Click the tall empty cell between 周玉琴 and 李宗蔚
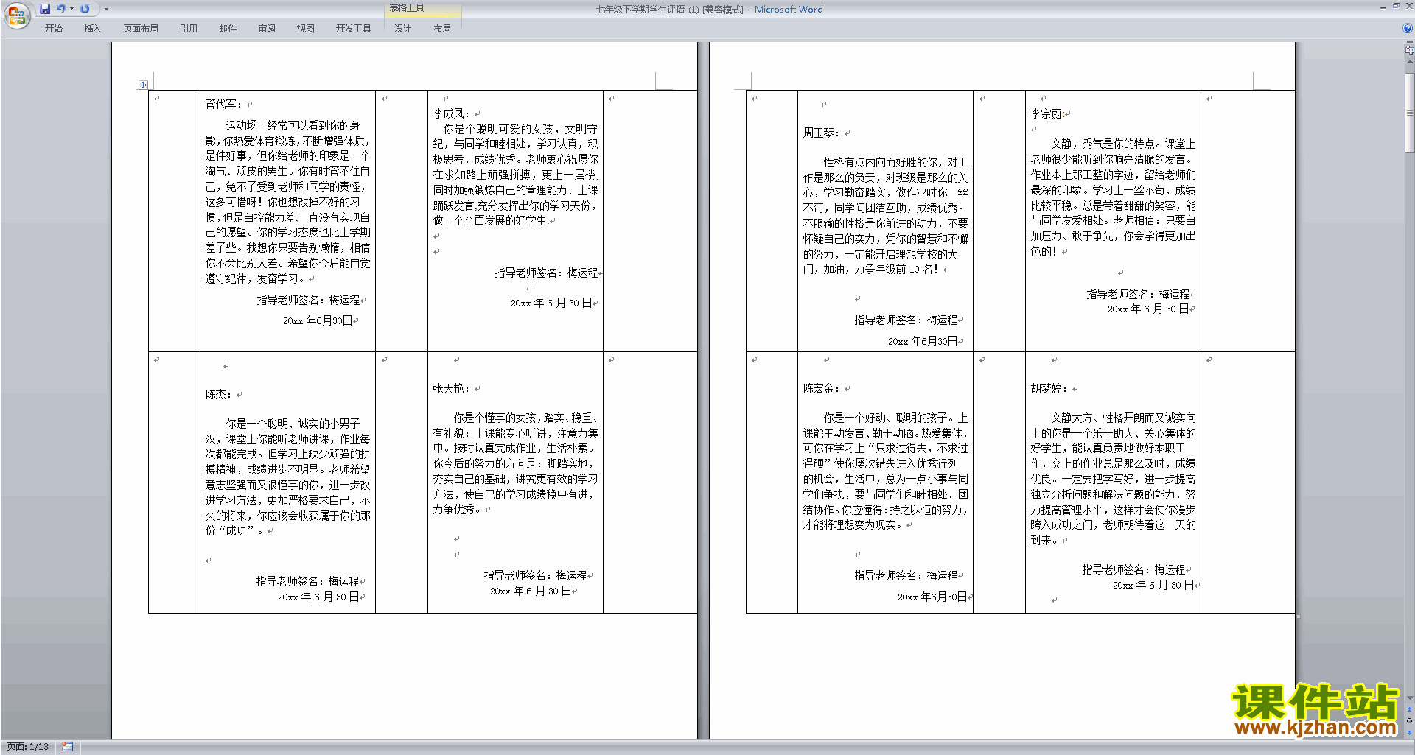Screen dimensions: 1415x755 click(x=999, y=221)
